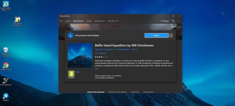Open the Personalization category link

pyautogui.click(x=123, y=49)
